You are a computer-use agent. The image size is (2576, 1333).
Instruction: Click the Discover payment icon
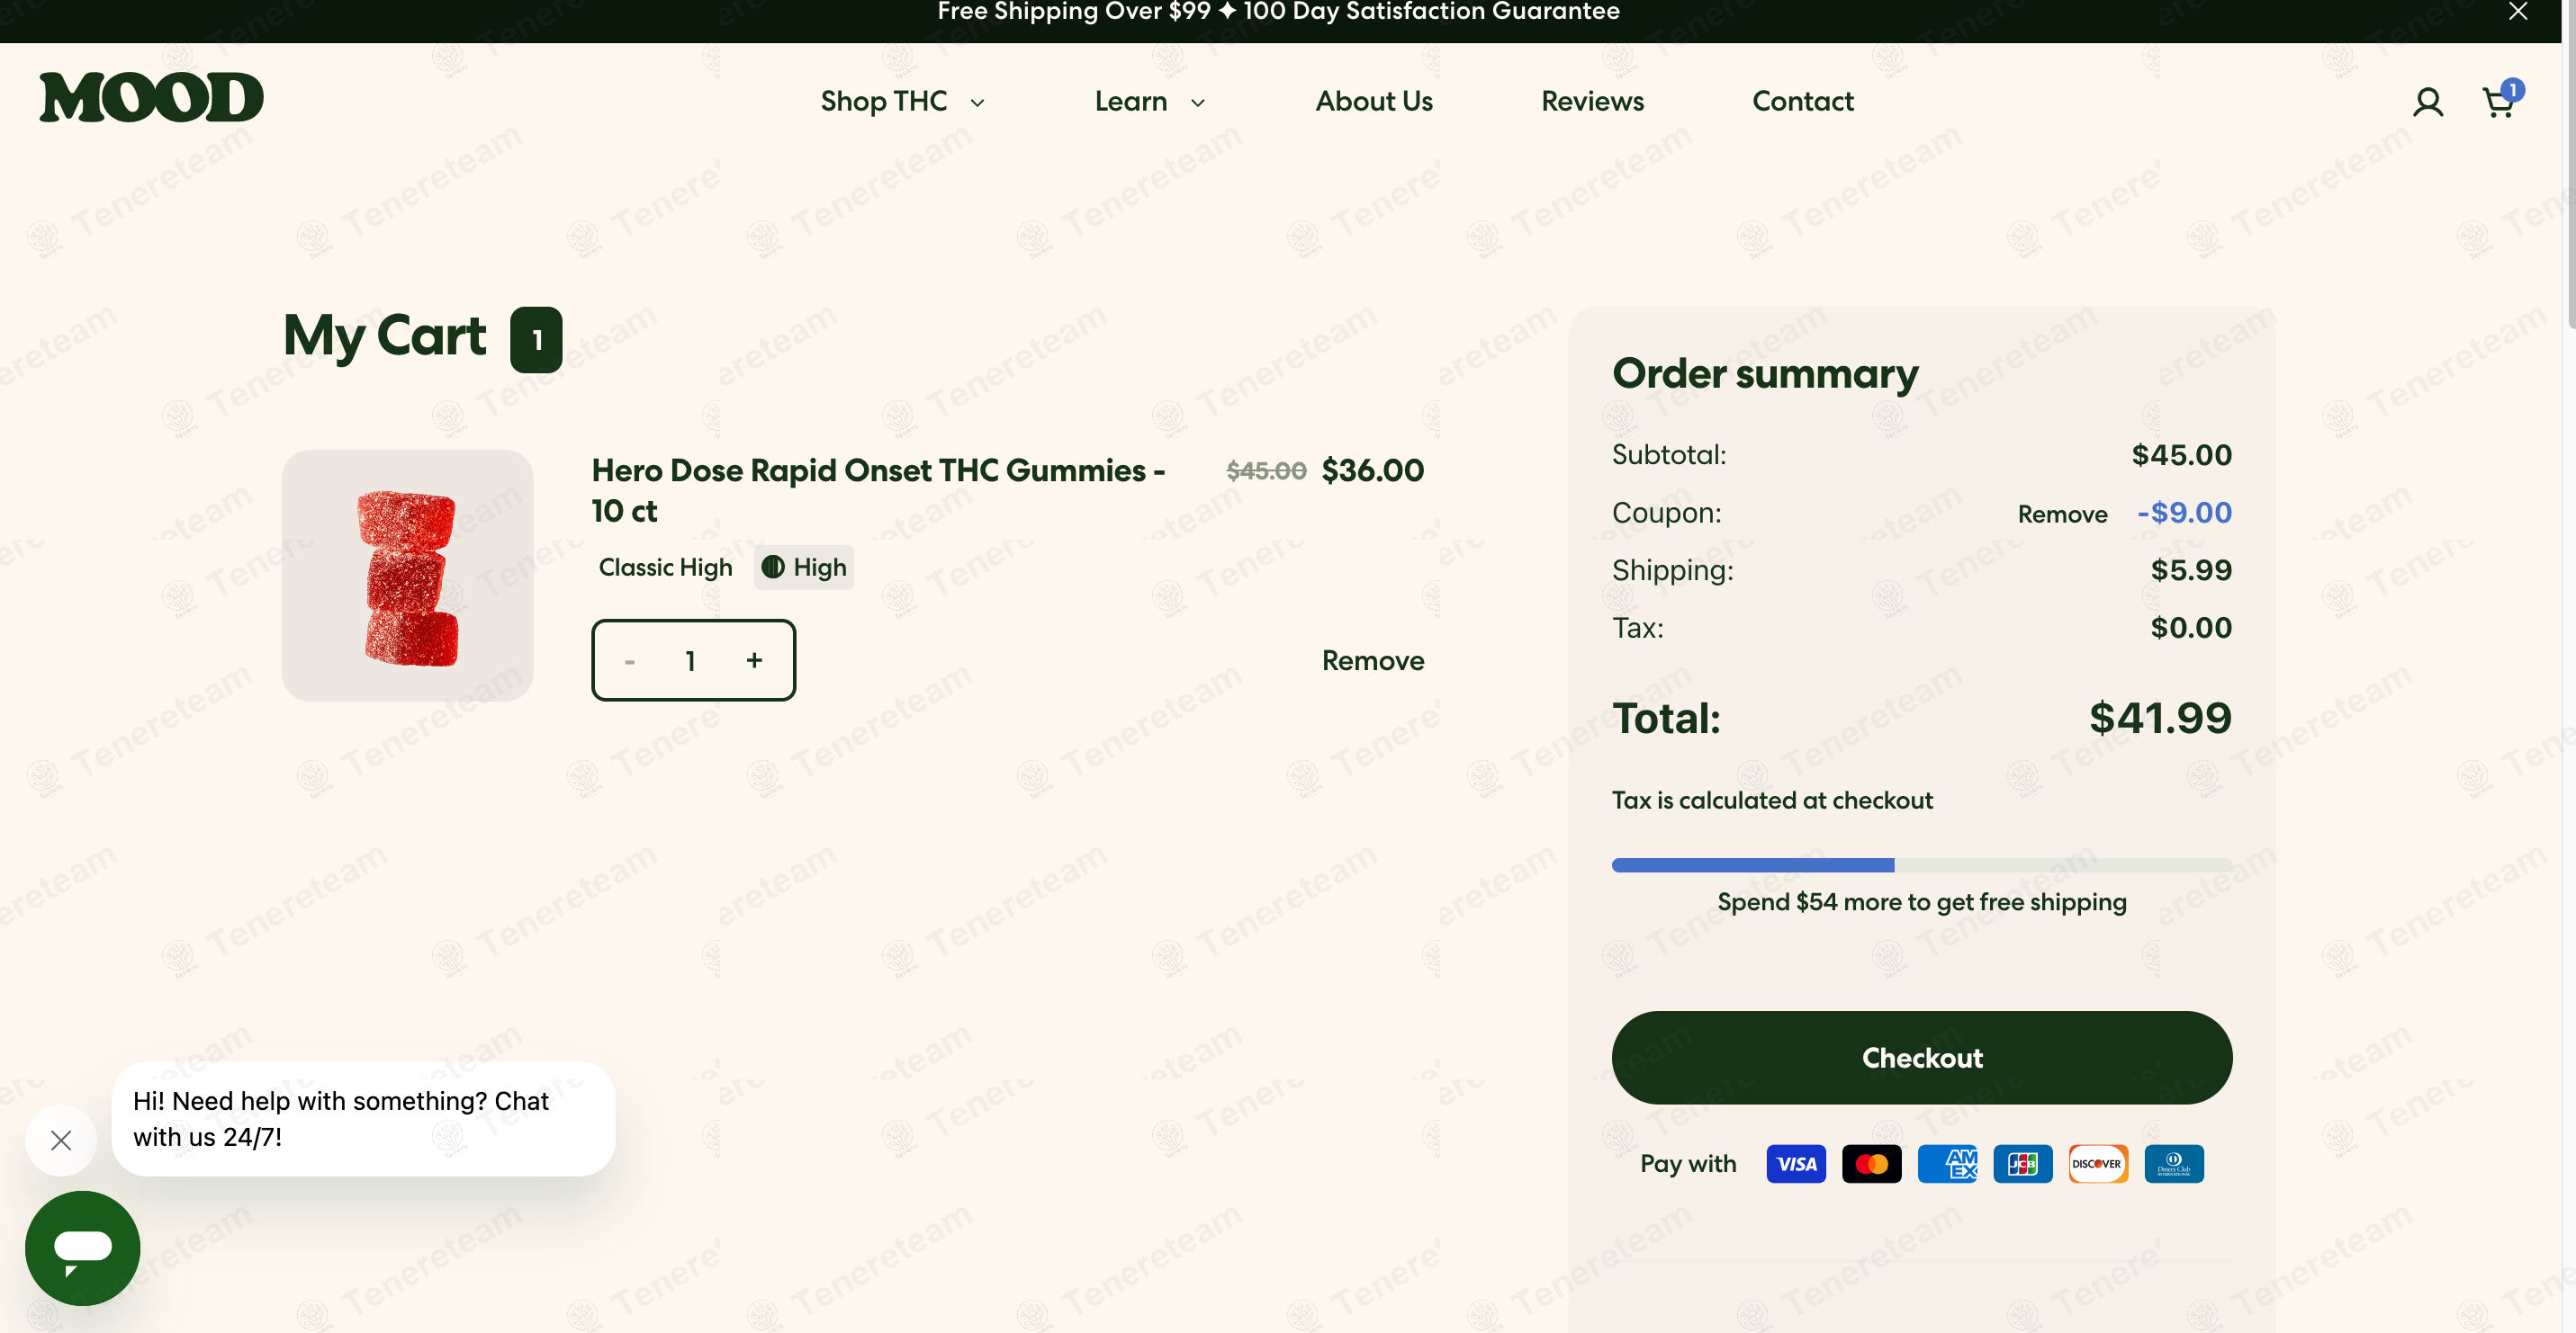[2098, 1163]
